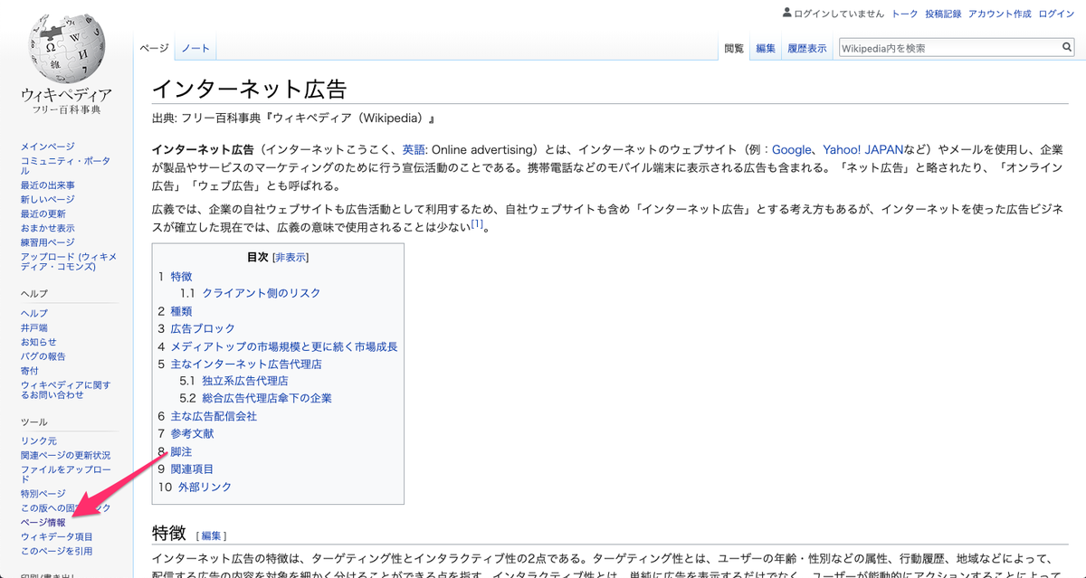Click the search magnifier icon
The width and height of the screenshot is (1086, 578).
[x=1067, y=48]
